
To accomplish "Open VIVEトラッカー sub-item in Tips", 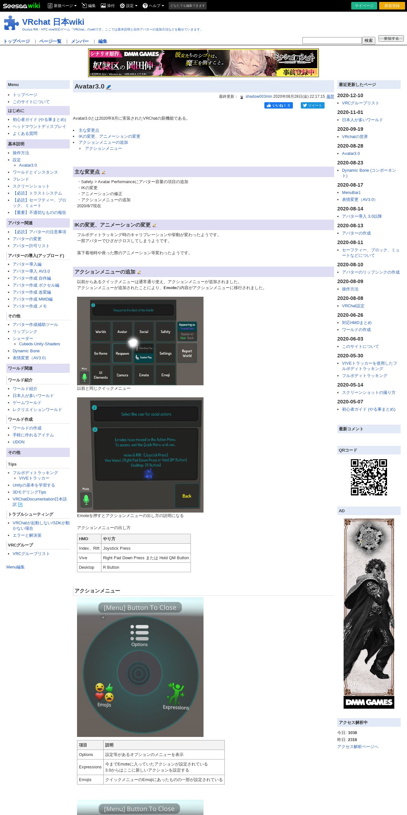I will point(34,478).
